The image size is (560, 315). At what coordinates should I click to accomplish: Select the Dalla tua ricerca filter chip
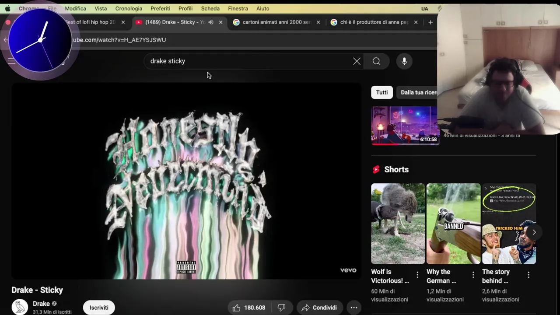click(x=418, y=92)
